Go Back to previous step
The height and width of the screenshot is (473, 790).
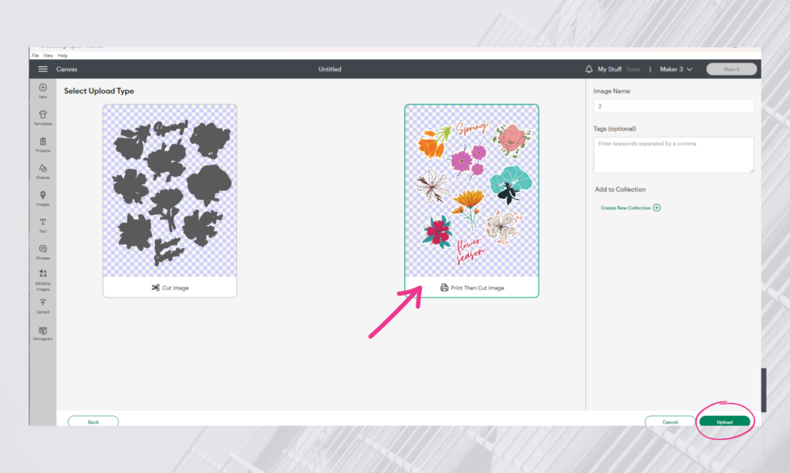coord(93,421)
